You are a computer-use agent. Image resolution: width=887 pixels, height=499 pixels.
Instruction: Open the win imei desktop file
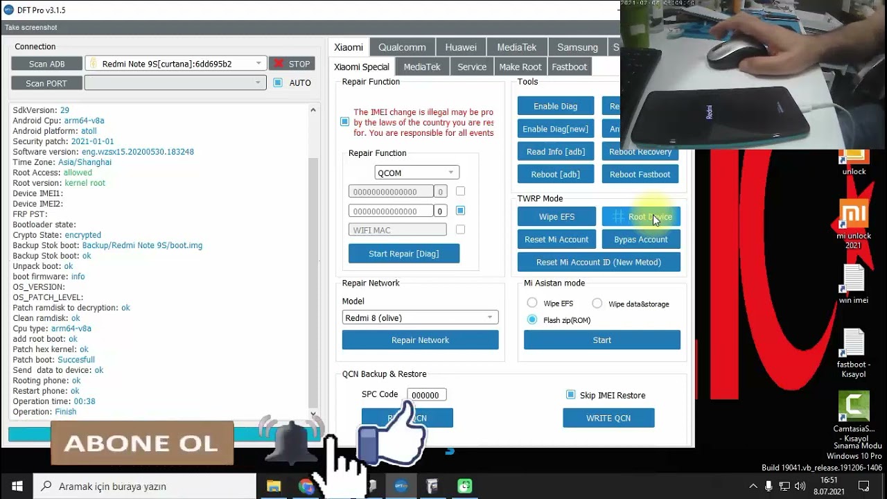click(x=854, y=284)
